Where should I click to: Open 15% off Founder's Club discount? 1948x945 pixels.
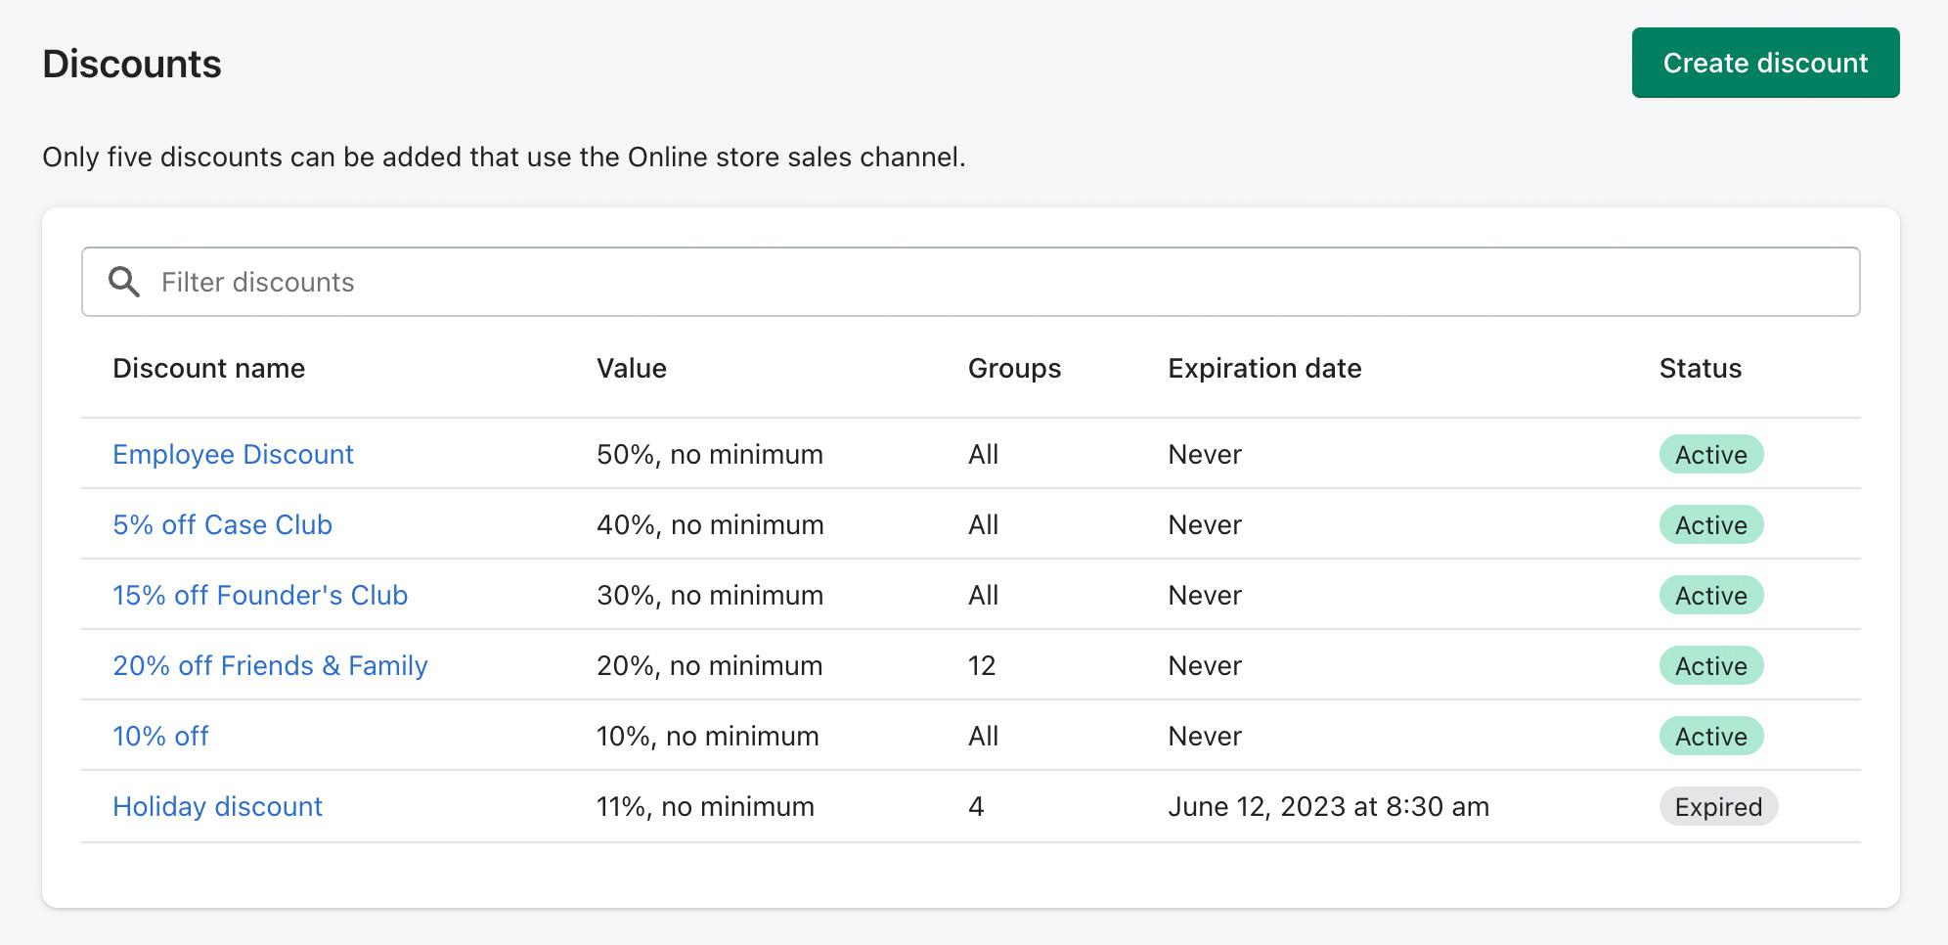tap(260, 595)
